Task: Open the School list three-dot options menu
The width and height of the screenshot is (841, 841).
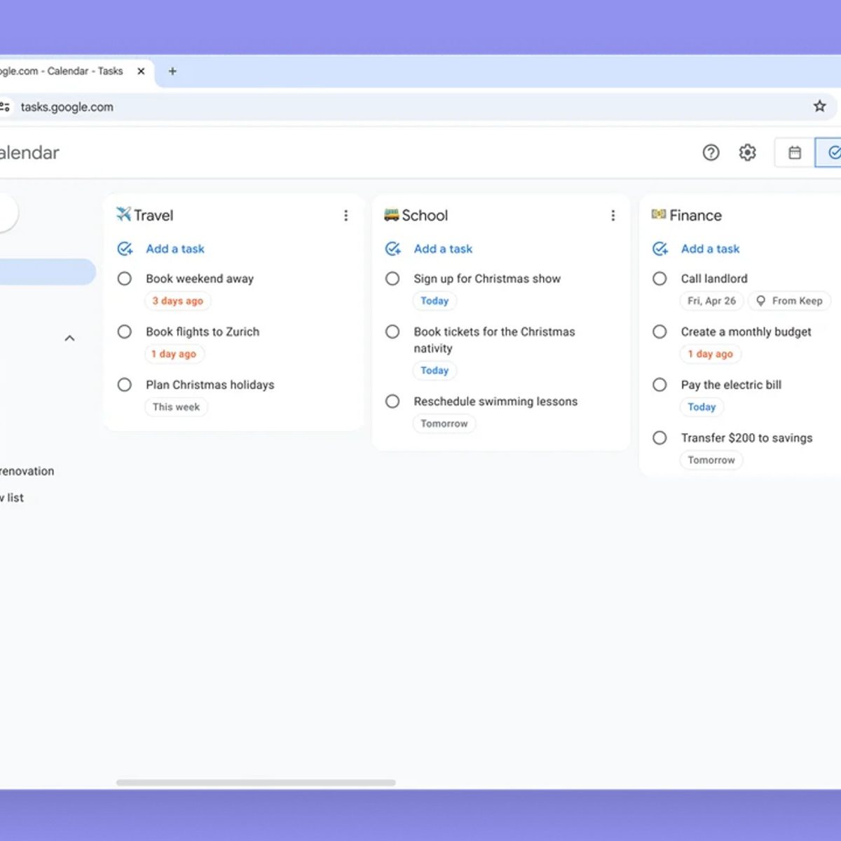Action: [613, 216]
